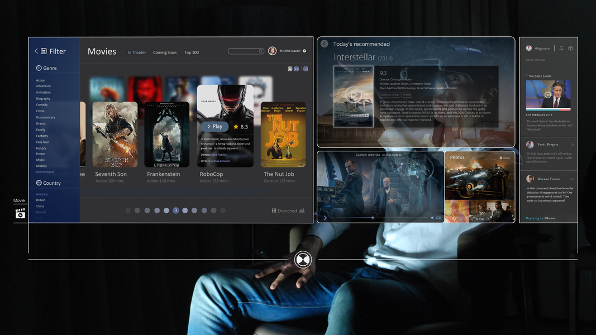This screenshot has width=596, height=335.
Task: Filter by Comedy genre
Action: point(42,105)
